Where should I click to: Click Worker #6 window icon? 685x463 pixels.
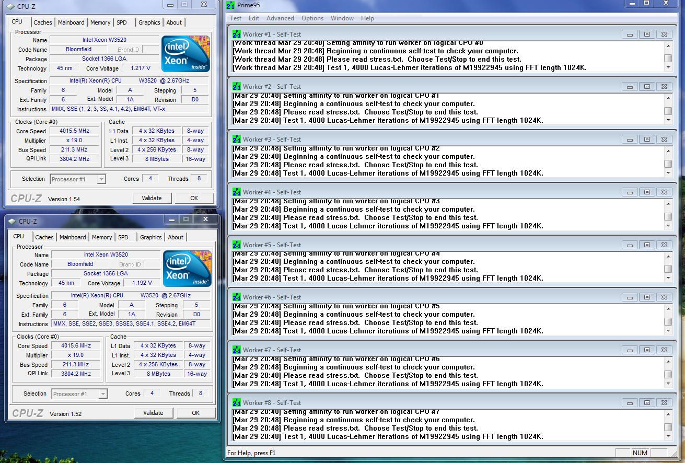[237, 297]
